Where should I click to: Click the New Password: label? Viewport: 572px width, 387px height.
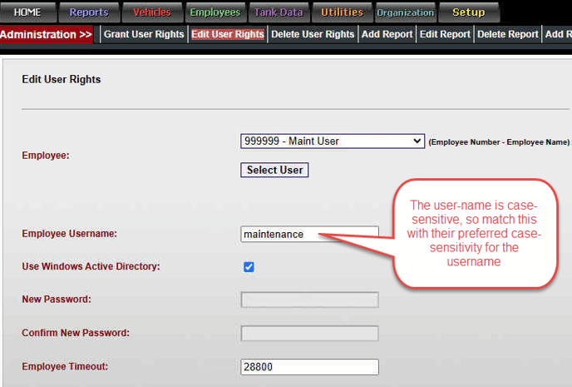[57, 300]
